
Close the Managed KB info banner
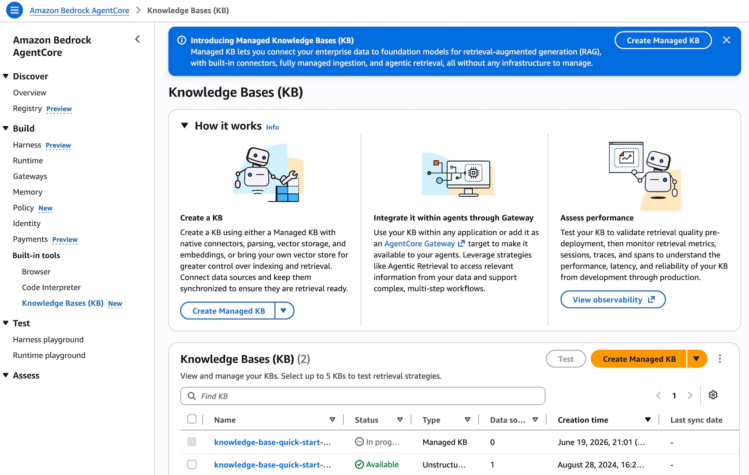pos(727,40)
